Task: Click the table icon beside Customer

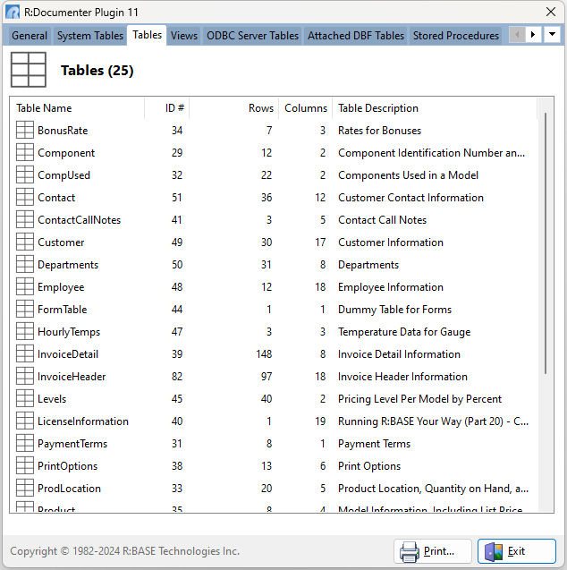Action: pyautogui.click(x=25, y=242)
